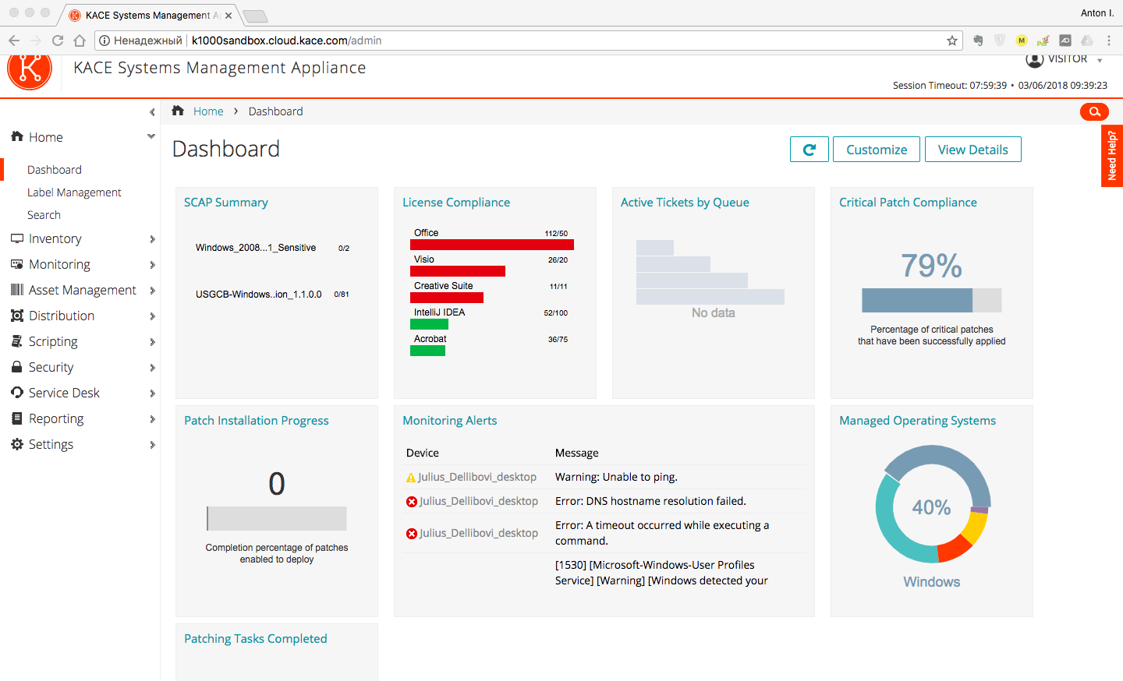Click the dashboard refresh icon button

(809, 150)
